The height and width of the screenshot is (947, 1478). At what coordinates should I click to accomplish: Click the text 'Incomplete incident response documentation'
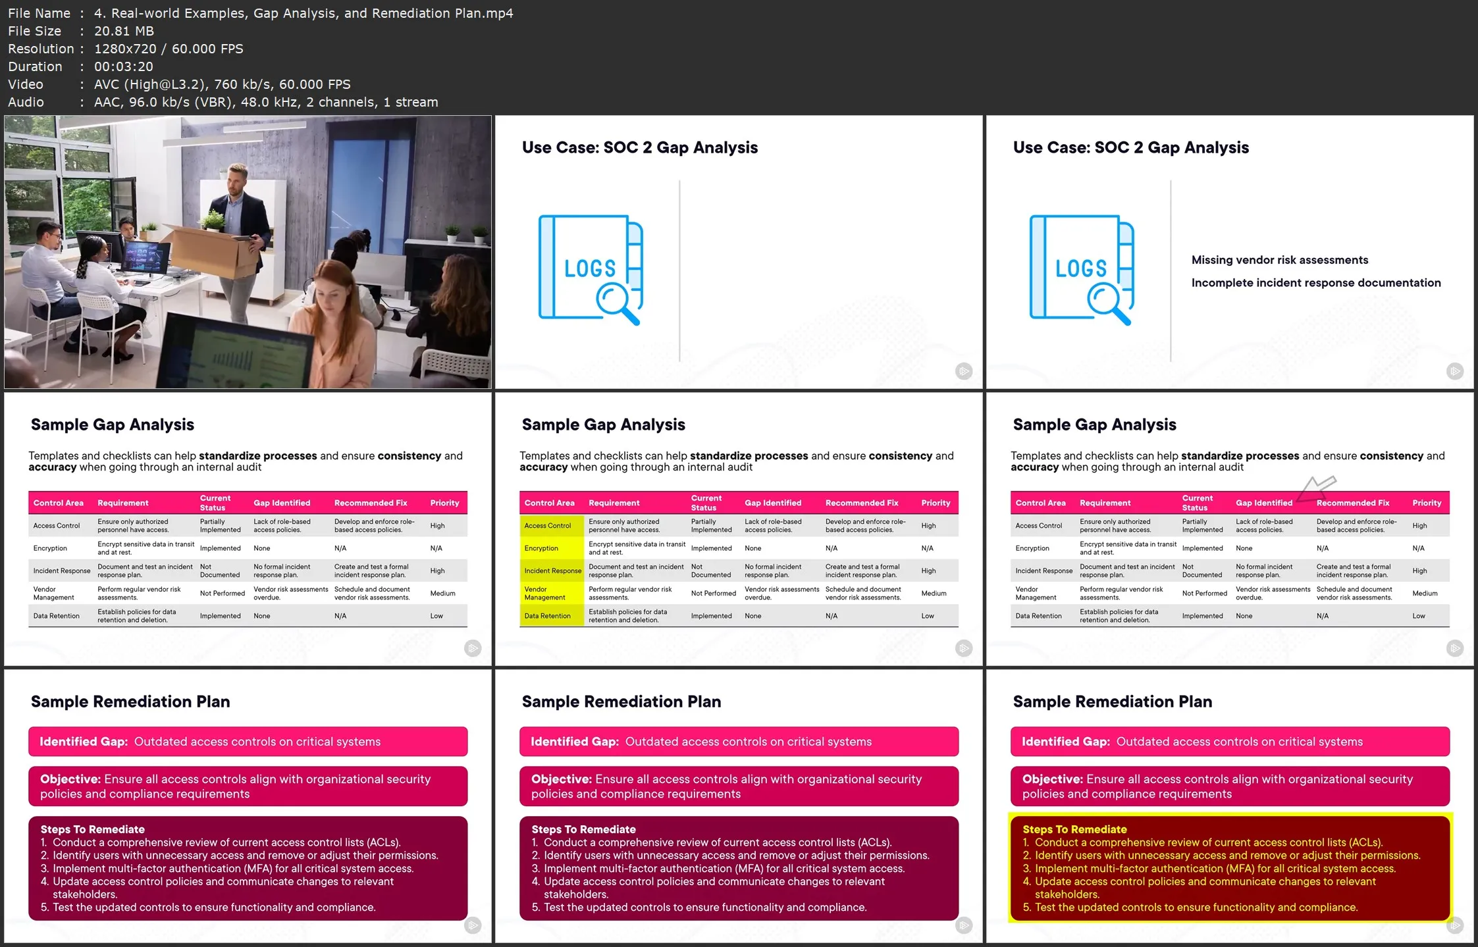[1316, 283]
